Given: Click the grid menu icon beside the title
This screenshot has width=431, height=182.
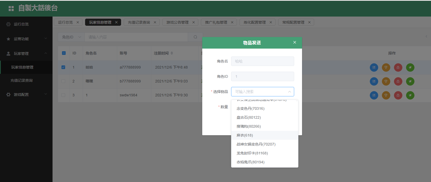Looking at the screenshot, I should pyautogui.click(x=11, y=8).
